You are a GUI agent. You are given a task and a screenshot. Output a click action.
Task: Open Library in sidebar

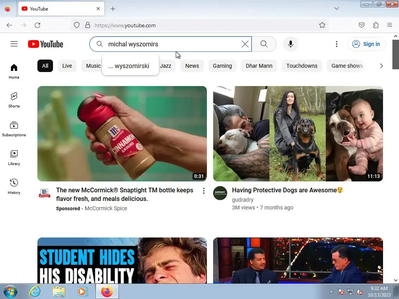(14, 158)
